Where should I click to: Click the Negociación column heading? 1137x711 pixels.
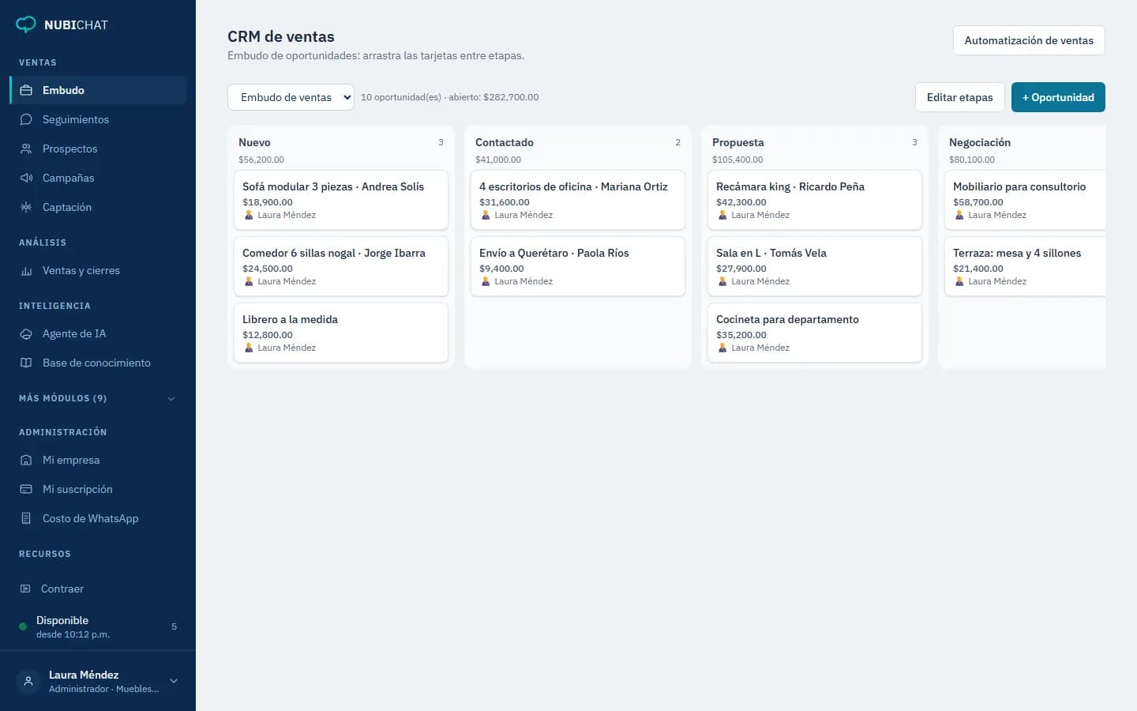point(980,142)
